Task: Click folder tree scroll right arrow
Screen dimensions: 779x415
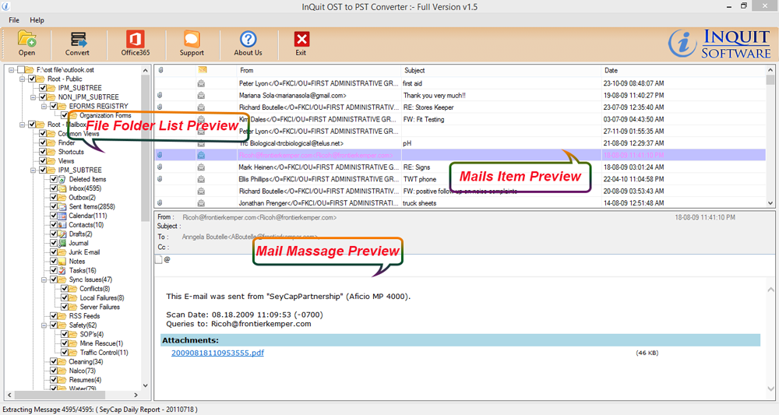Action: 136,395
